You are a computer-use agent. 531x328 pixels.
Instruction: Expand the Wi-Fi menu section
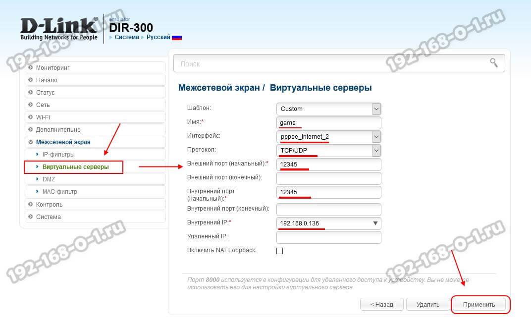click(x=95, y=117)
